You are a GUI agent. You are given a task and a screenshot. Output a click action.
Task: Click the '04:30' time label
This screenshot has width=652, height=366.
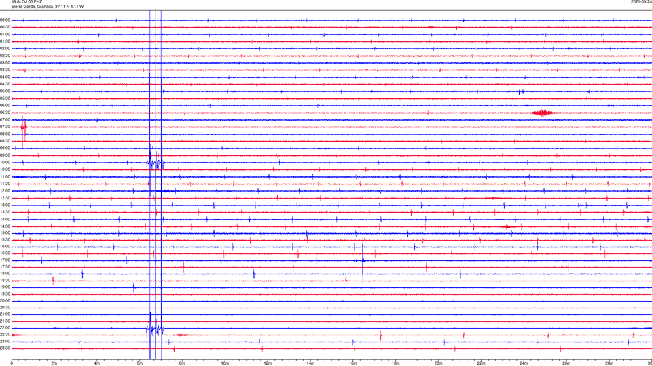(x=5, y=84)
